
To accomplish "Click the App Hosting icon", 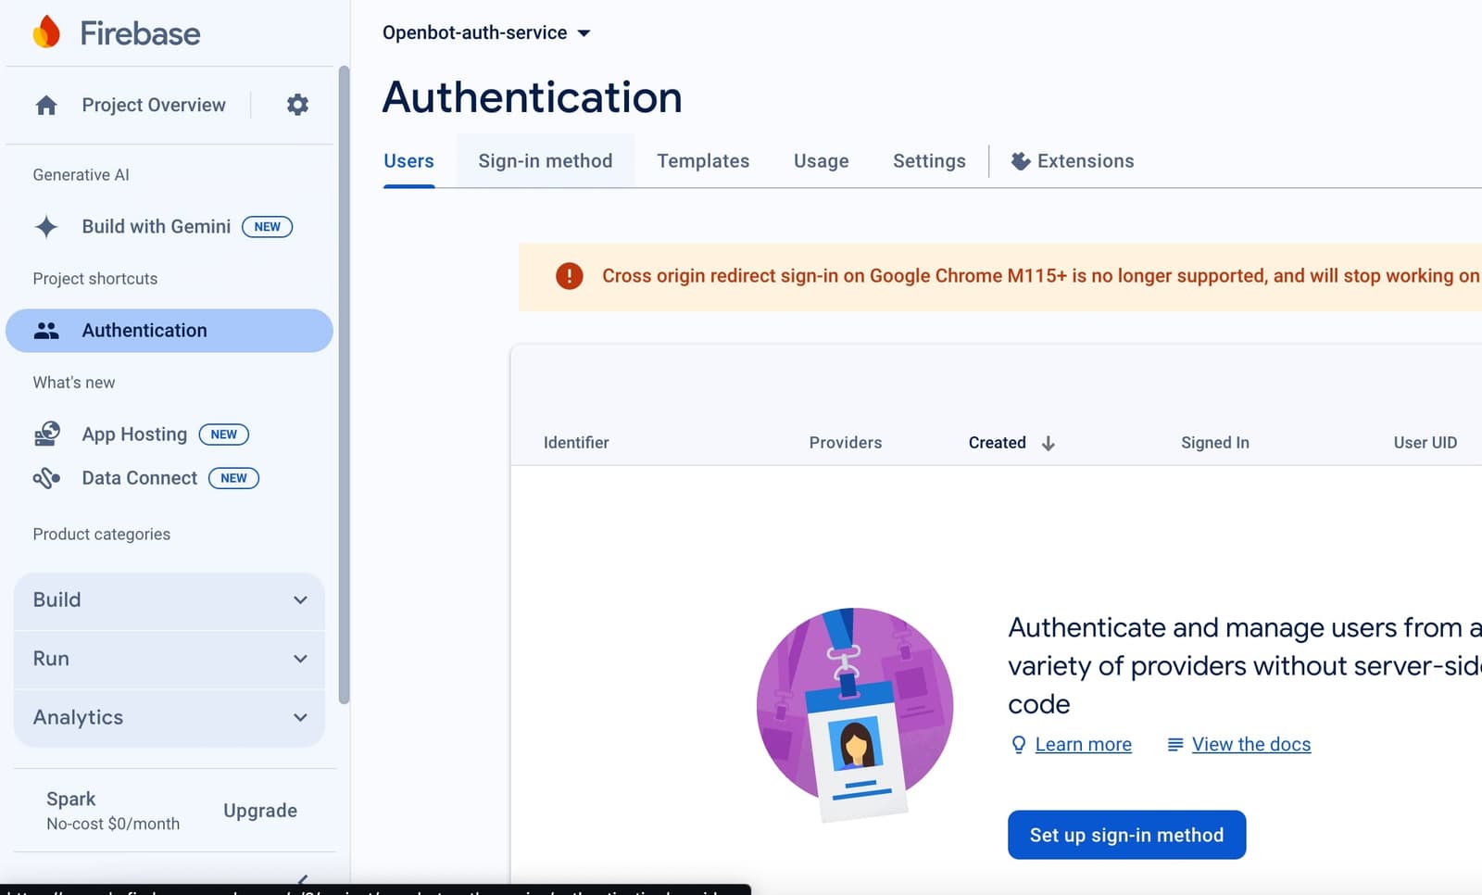I will (46, 434).
